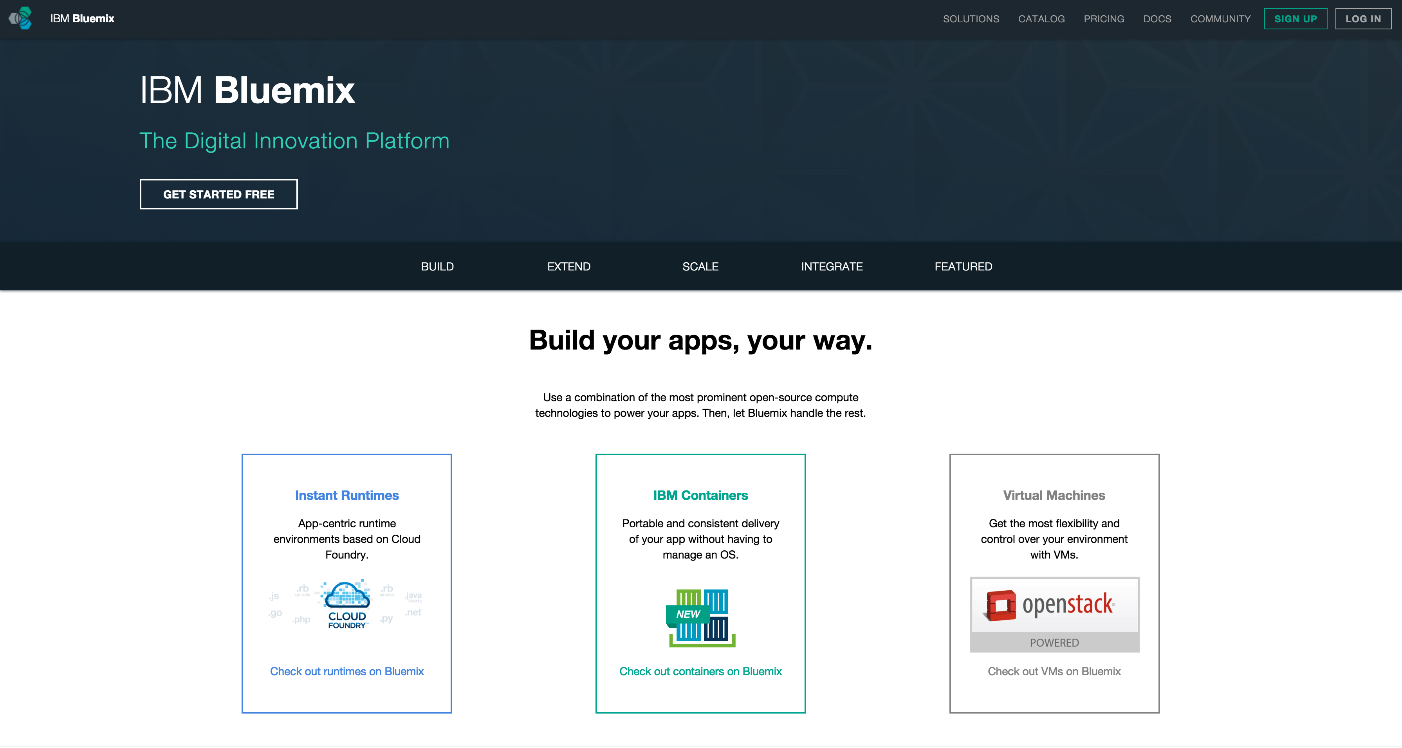This screenshot has height=748, width=1402.
Task: Click the .php runtime label
Action: [x=301, y=619]
